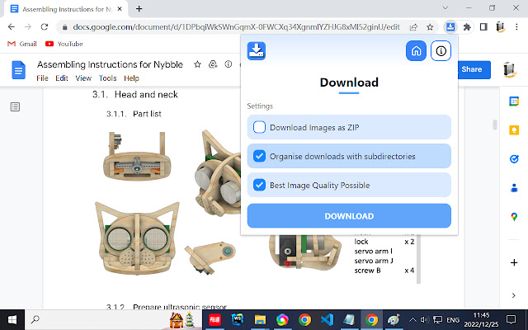Open a new browser tab

[x=139, y=9]
